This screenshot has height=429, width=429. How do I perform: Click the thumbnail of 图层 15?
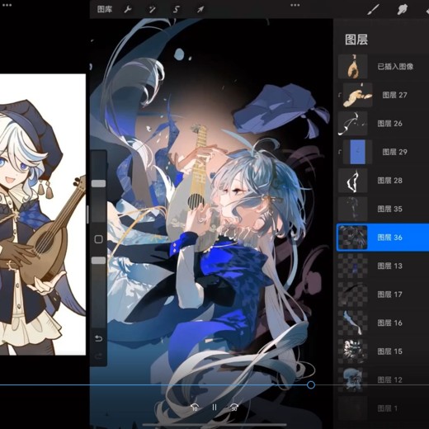click(352, 351)
